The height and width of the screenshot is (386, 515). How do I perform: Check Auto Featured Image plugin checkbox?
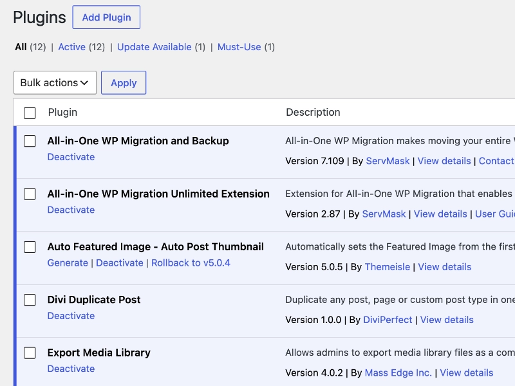[30, 247]
